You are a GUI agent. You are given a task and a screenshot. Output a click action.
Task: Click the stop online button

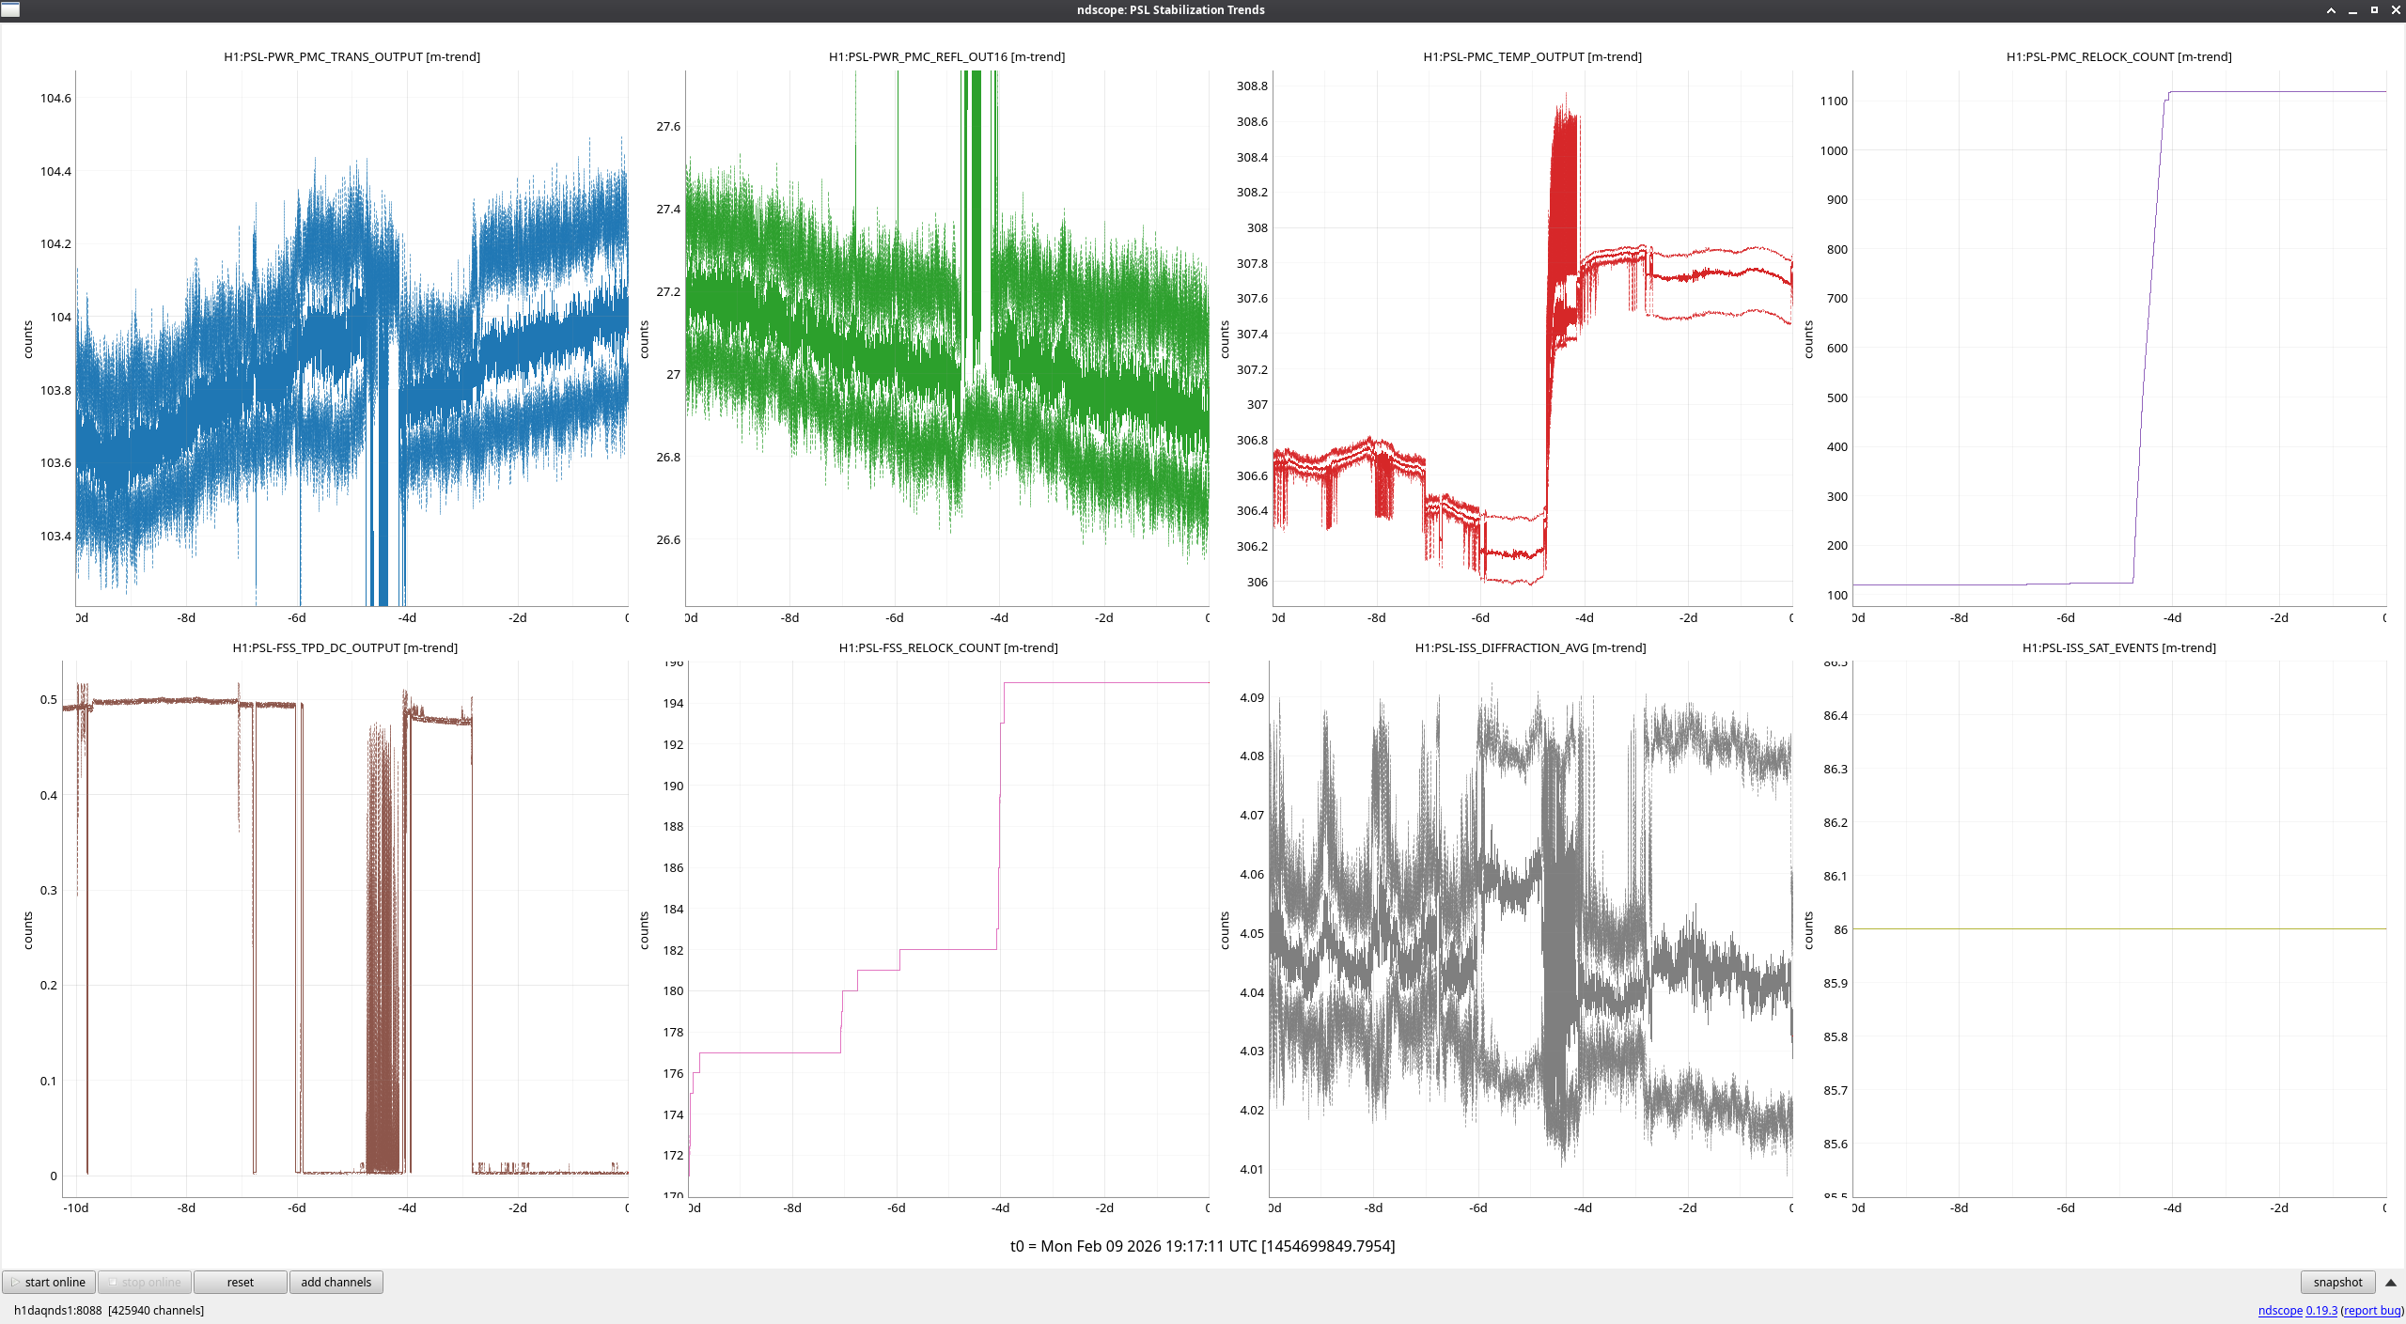(x=145, y=1282)
